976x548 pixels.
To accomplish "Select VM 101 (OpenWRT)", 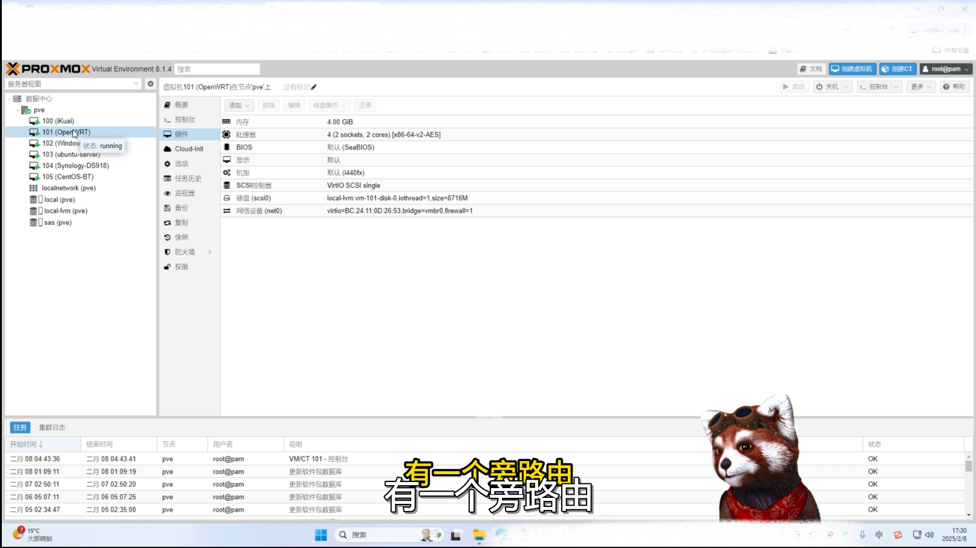I will pyautogui.click(x=66, y=132).
